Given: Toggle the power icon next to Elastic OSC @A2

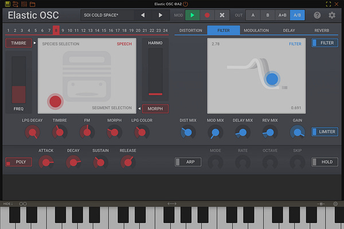Looking at the screenshot, I should pos(185,4).
